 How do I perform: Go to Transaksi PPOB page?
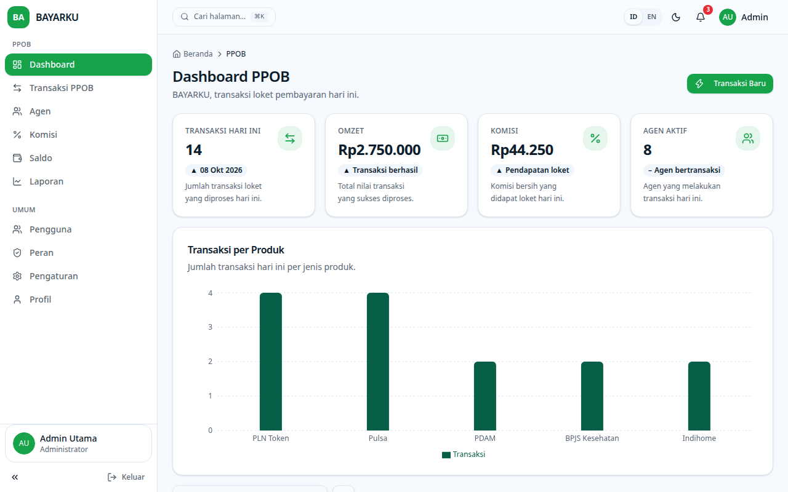click(78, 88)
